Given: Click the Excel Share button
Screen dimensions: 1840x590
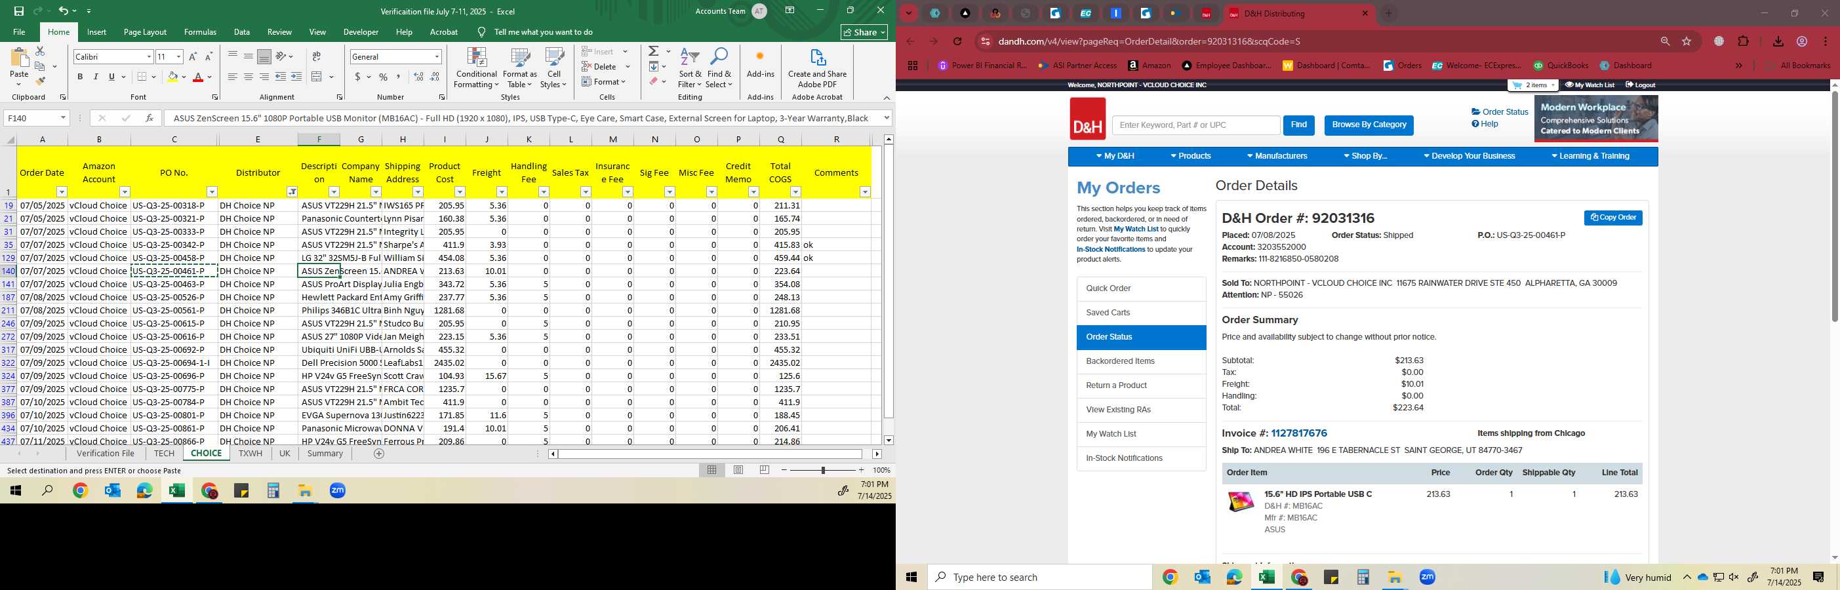Looking at the screenshot, I should (864, 32).
